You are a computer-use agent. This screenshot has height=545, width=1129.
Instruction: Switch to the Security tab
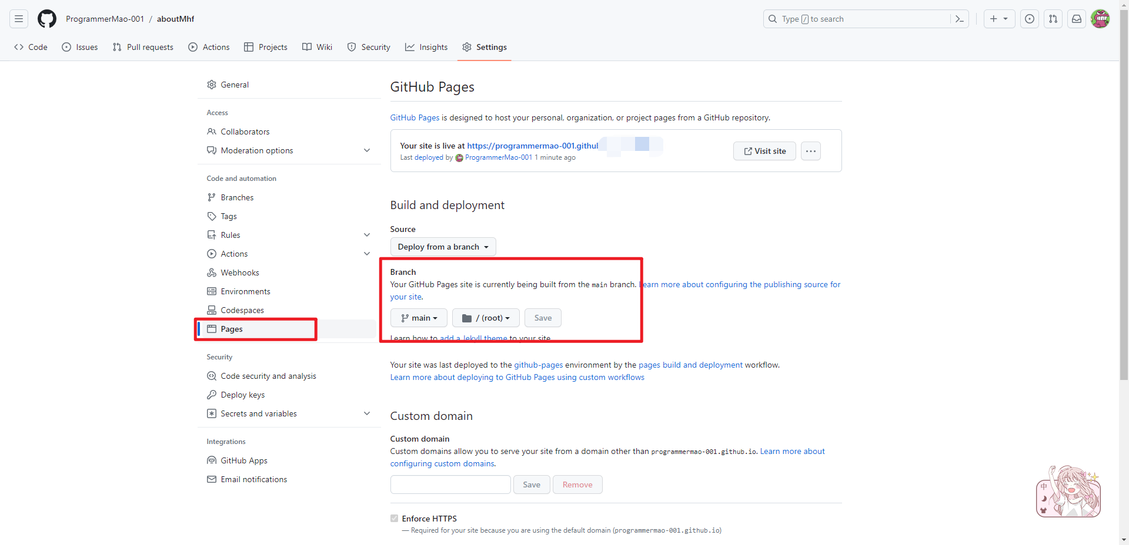pyautogui.click(x=368, y=47)
